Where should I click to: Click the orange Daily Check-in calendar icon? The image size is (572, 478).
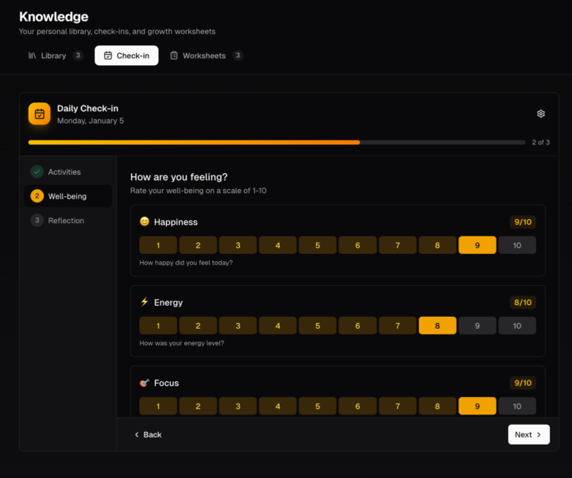coord(40,114)
